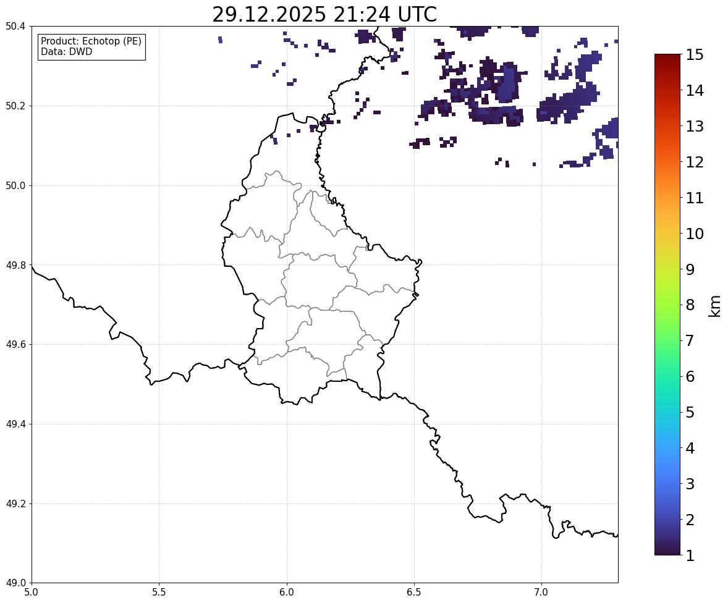Click the latitude tick label '50.2'
Screen dimensions: 728x603
(x=15, y=106)
